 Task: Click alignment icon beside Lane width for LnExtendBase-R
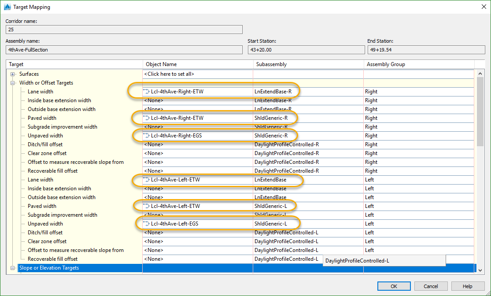[x=147, y=92]
